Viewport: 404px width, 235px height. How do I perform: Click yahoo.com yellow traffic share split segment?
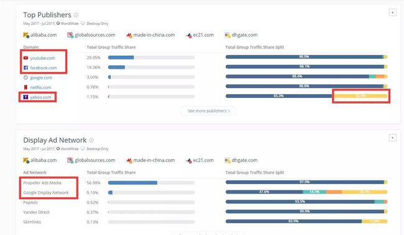[360, 96]
